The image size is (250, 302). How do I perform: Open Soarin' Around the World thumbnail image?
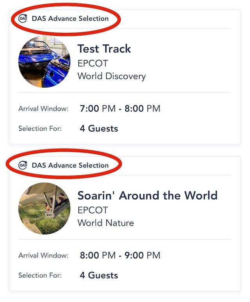click(x=44, y=208)
